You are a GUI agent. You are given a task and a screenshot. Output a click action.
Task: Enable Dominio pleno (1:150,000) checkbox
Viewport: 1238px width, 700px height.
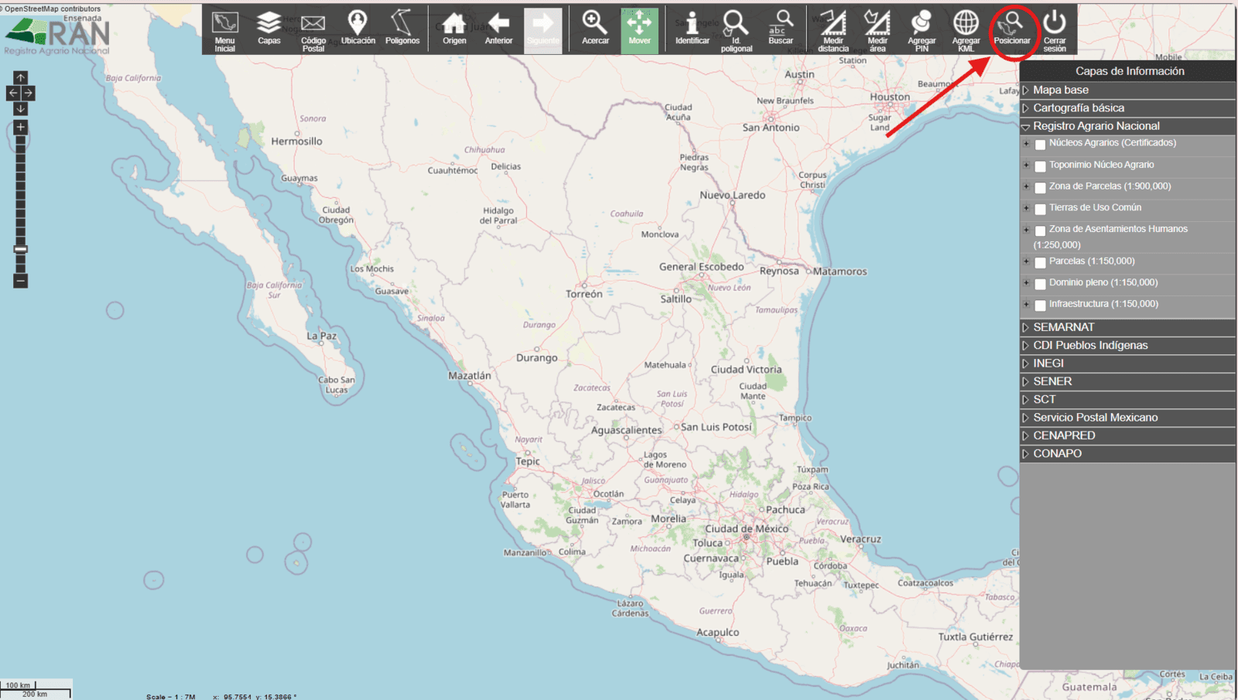pos(1041,285)
